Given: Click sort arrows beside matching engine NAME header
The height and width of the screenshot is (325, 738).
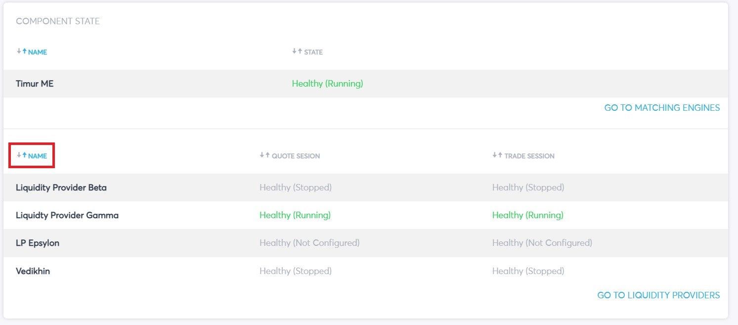Looking at the screenshot, I should click(21, 51).
